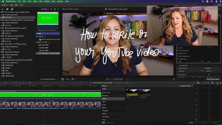Toggle timeline snapping button
The image size is (222, 125).
208,83
